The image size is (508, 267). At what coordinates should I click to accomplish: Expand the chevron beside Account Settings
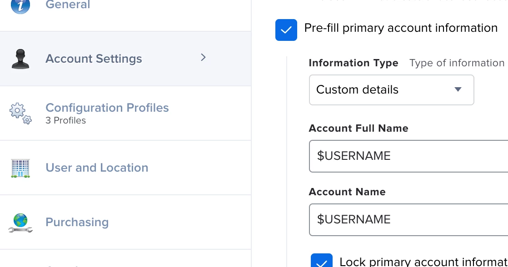(x=203, y=58)
